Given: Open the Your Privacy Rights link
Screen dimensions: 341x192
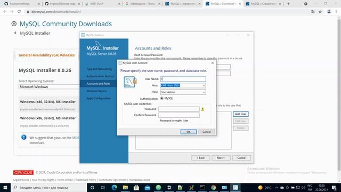Looking at the screenshot, I should point(43,180).
